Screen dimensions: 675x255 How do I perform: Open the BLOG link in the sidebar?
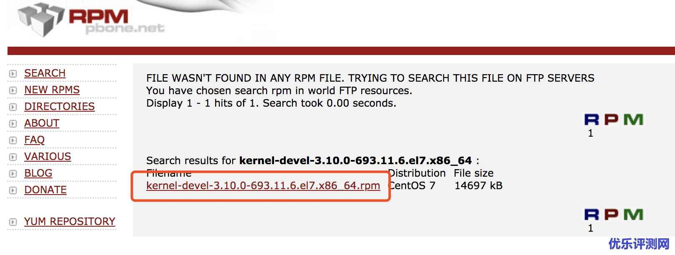click(x=38, y=173)
